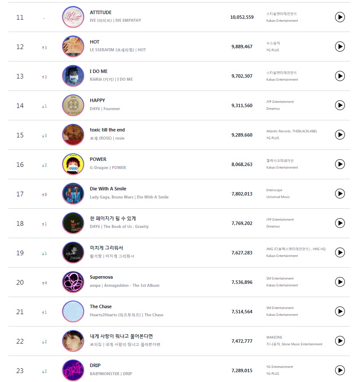Open the toxic till the end title

click(107, 130)
